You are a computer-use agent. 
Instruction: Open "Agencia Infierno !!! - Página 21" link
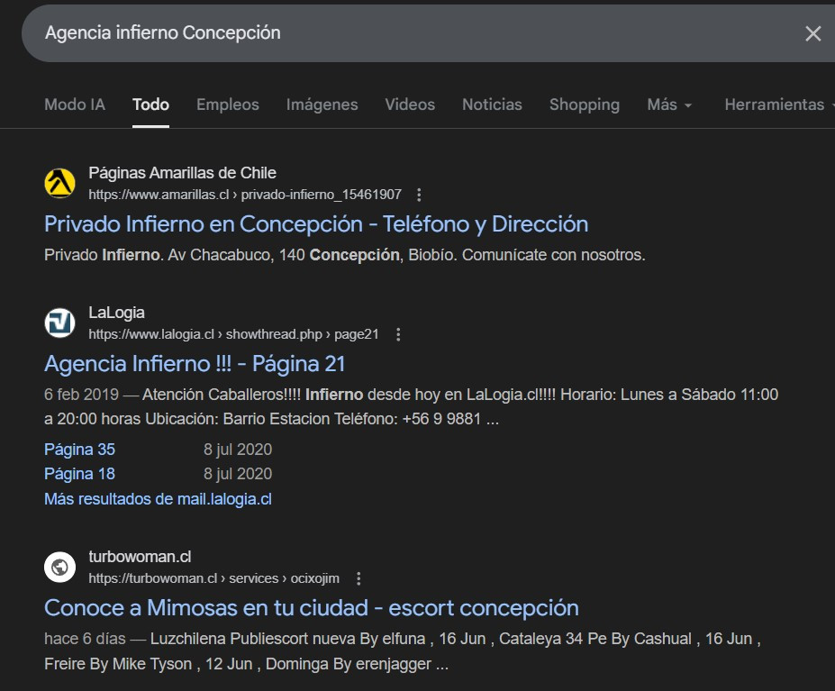pos(195,363)
